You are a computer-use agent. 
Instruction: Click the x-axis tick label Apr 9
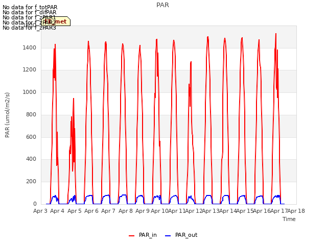[x=143, y=211]
